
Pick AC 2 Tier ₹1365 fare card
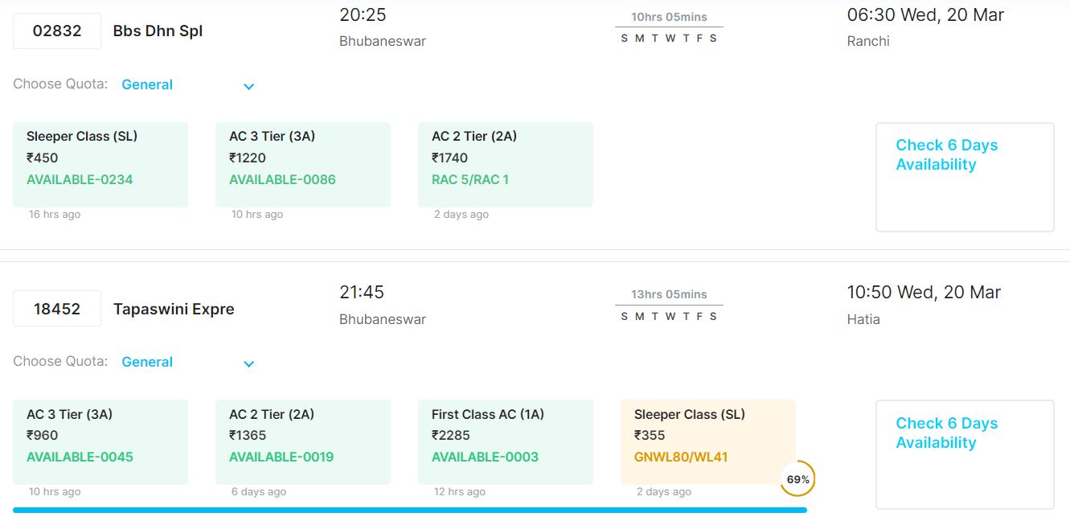[303, 441]
